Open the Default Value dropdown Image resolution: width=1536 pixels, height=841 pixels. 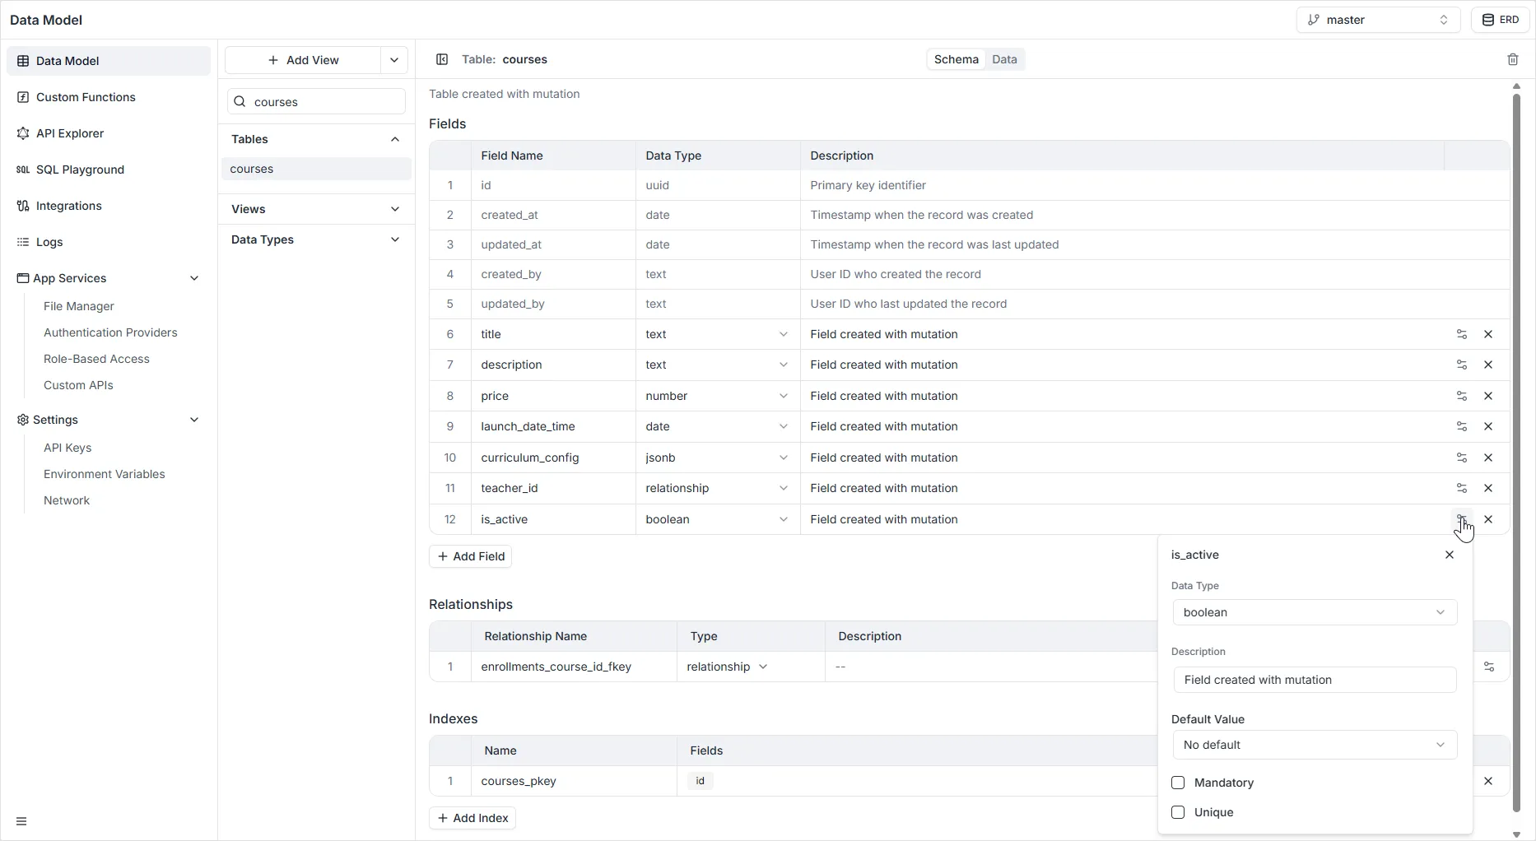1314,745
